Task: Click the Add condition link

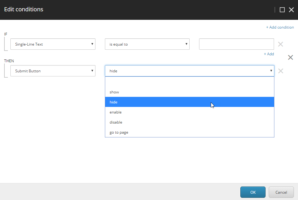Action: (x=280, y=27)
